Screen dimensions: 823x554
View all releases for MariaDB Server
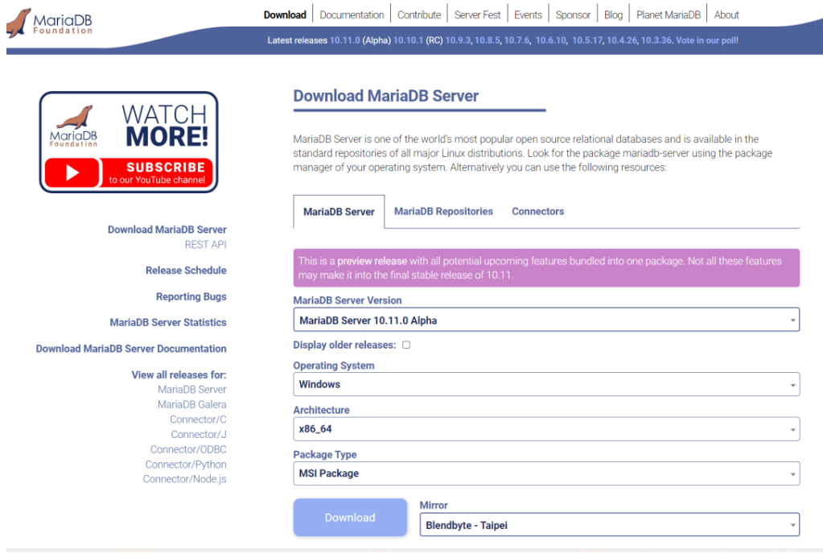(x=192, y=390)
